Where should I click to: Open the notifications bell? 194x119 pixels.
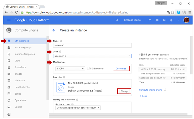(x=171, y=20)
